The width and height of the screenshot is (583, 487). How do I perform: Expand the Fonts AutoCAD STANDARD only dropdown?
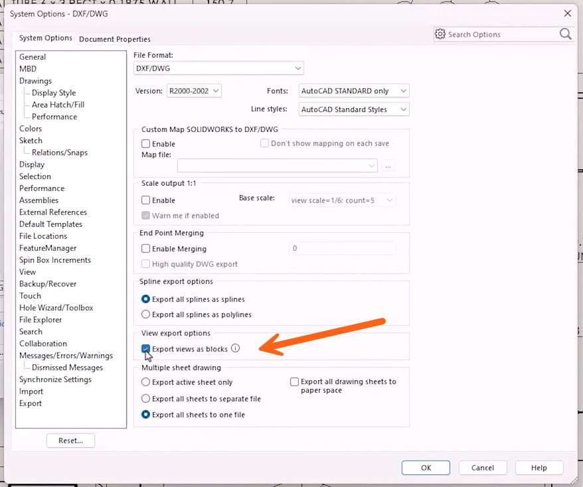pos(353,91)
